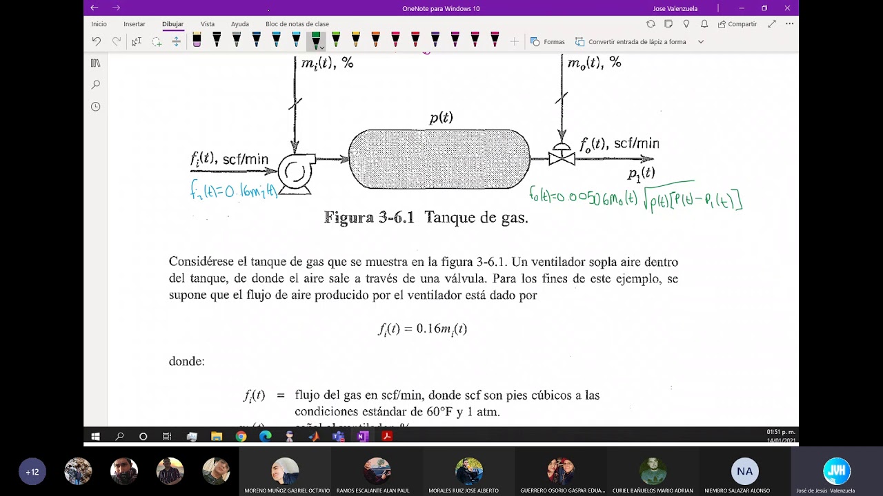This screenshot has height=496, width=883.
Task: Open notifications bell
Action: click(x=704, y=23)
